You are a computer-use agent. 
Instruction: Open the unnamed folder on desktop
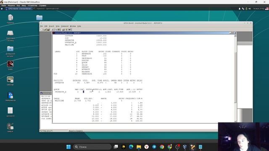pos(39,18)
